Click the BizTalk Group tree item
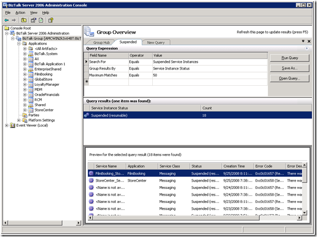 click(x=52, y=38)
